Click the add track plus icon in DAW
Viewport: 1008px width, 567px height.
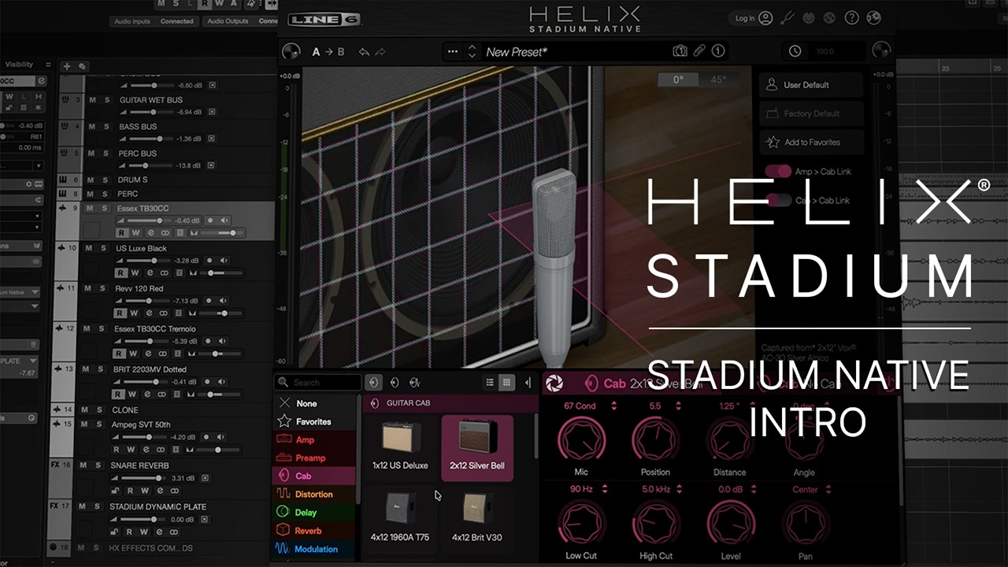pos(67,66)
